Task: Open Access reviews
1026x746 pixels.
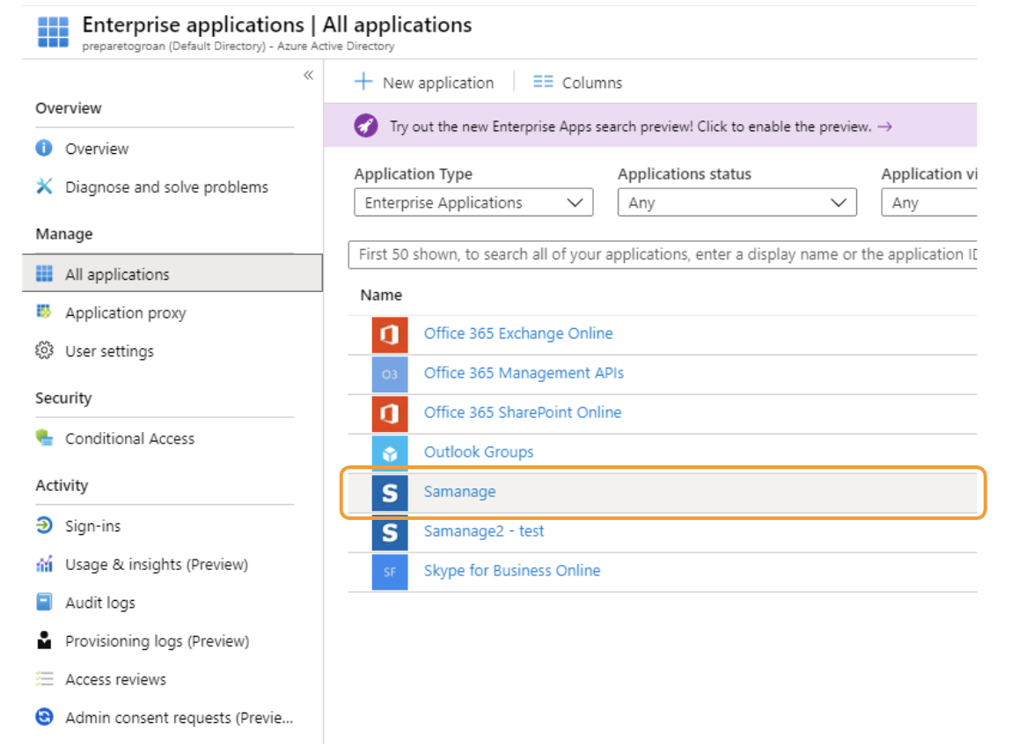Action: pos(116,679)
